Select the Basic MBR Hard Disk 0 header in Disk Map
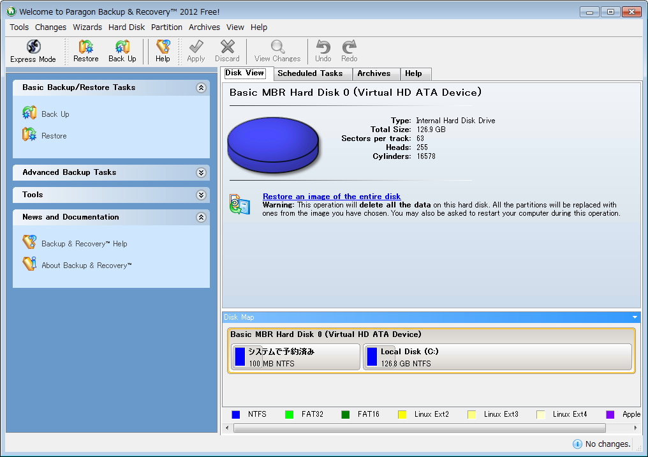The width and height of the screenshot is (648, 457). (x=326, y=334)
